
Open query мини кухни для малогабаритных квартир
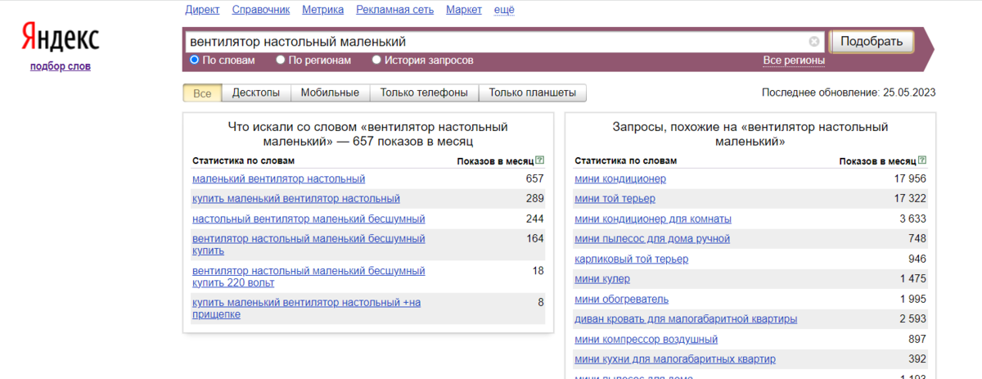[675, 359]
